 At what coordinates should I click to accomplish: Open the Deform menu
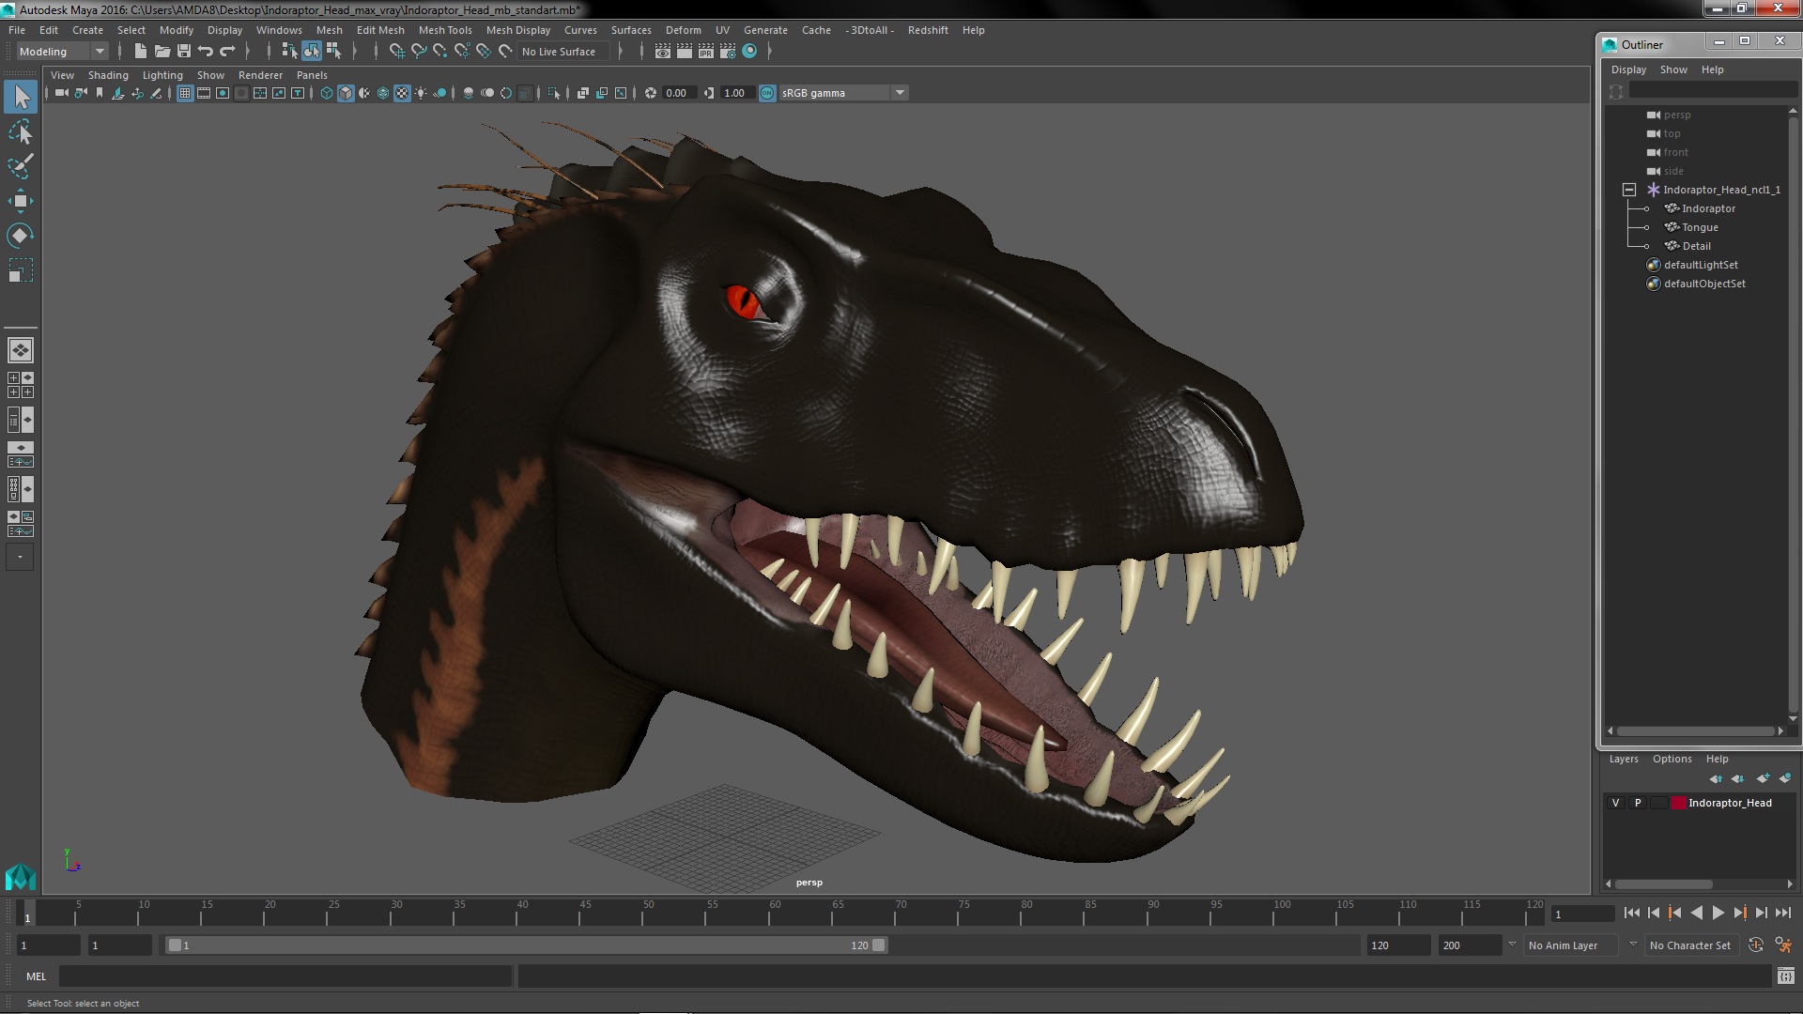[683, 30]
